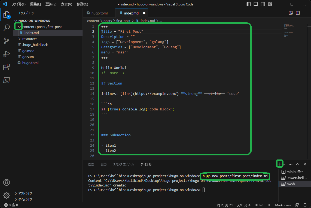The width and height of the screenshot is (311, 208).
Task: Open the 移動(G) menu
Action: click(x=82, y=4)
